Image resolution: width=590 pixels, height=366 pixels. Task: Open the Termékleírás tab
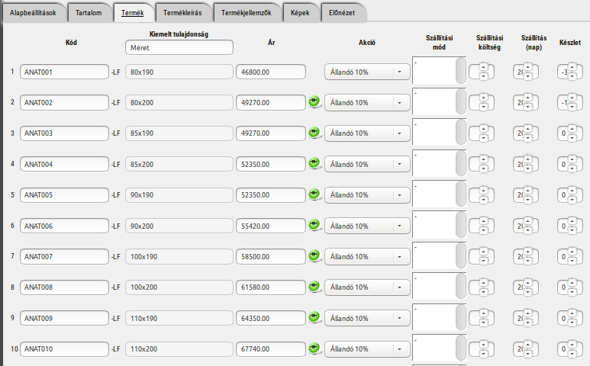[182, 13]
